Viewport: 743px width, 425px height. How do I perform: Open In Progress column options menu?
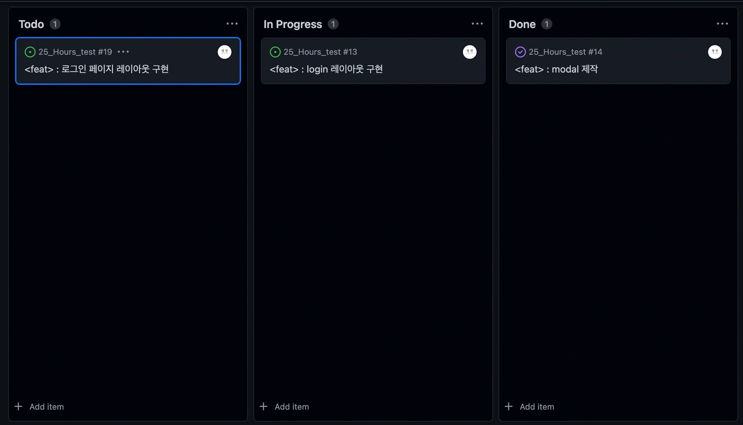pyautogui.click(x=477, y=24)
